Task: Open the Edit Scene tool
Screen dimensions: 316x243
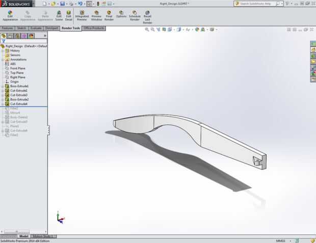Action: pyautogui.click(x=59, y=16)
